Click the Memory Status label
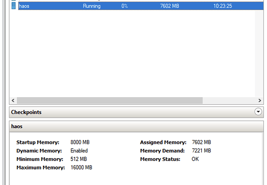 tap(160, 159)
